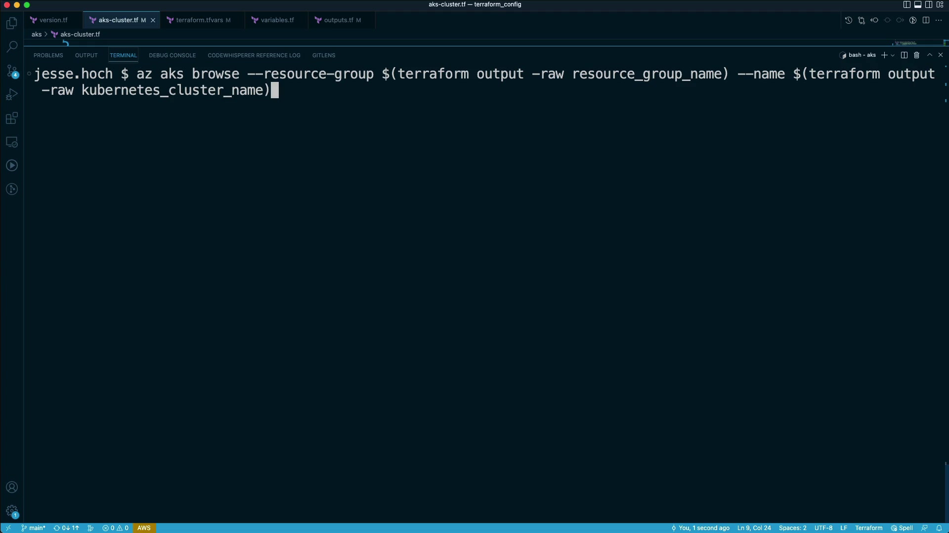Open the Manage settings gear icon
Viewport: 949px width, 533px height.
(x=12, y=511)
